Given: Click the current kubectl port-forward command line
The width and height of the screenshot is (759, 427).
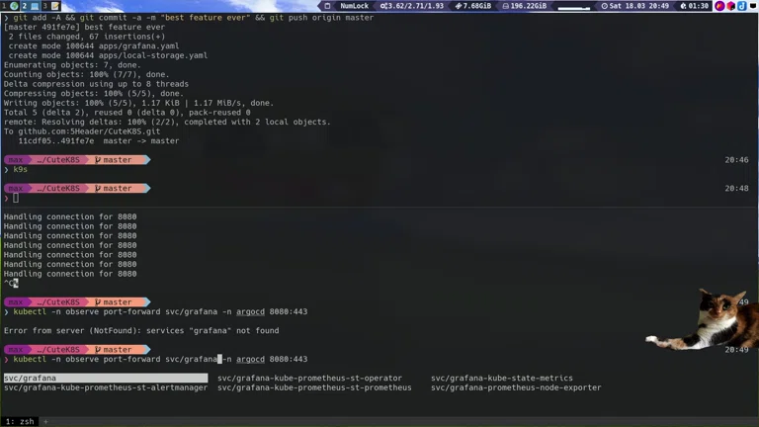Looking at the screenshot, I should (x=160, y=359).
